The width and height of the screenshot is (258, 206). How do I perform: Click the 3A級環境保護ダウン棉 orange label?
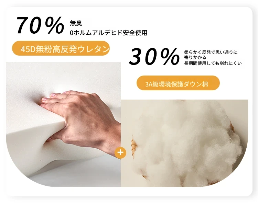(x=178, y=83)
